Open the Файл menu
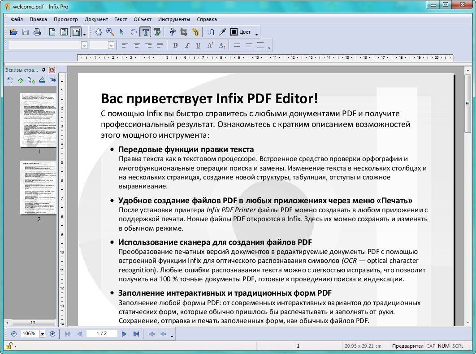This screenshot has height=354, width=476. coord(17,19)
